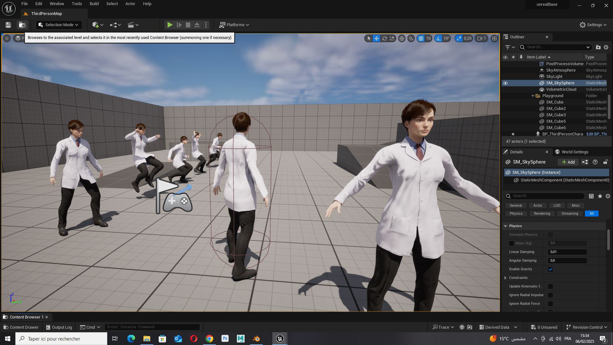Toggle the Enable Gravity checkbox
Image resolution: width=613 pixels, height=345 pixels.
tap(550, 269)
